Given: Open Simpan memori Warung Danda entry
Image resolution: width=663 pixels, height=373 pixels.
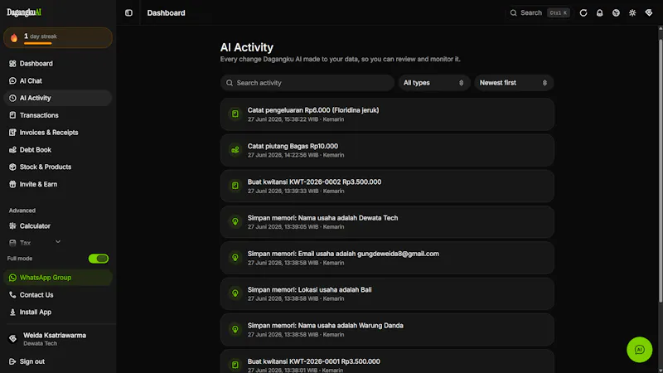Looking at the screenshot, I should pos(387,330).
